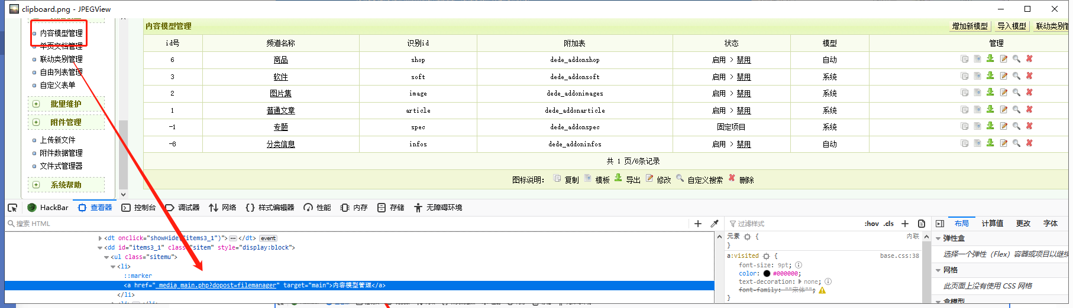This screenshot has width=1073, height=308.
Task: Delete the 分类信息 model row
Action: [1029, 143]
